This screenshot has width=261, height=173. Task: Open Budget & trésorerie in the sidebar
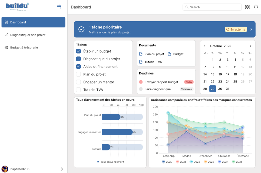24,48
